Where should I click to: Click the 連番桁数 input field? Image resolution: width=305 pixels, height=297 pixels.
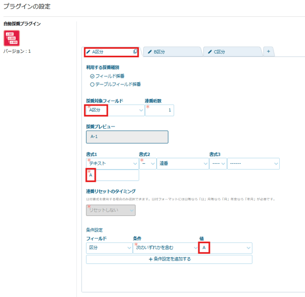pyautogui.click(x=160, y=110)
